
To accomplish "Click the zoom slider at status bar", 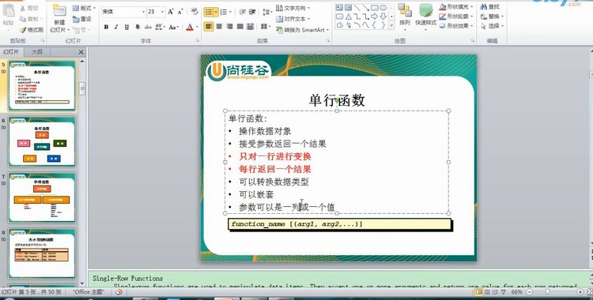I will [x=548, y=292].
